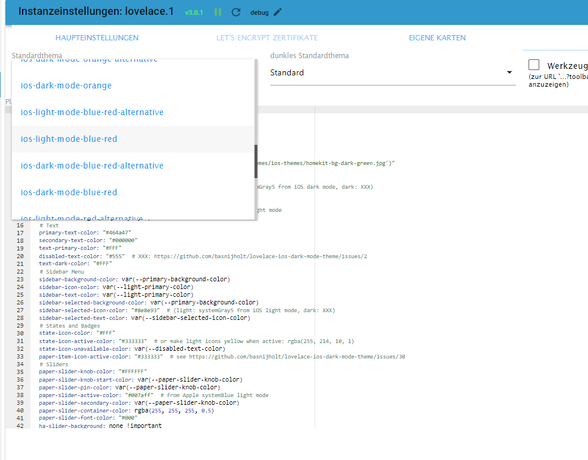Open the Let's Encrypt Zertifikate tab
The width and height of the screenshot is (588, 460).
click(267, 38)
